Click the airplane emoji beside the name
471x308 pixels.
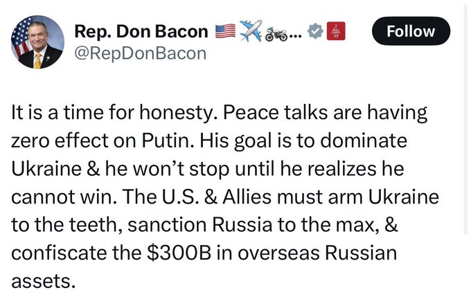click(251, 31)
